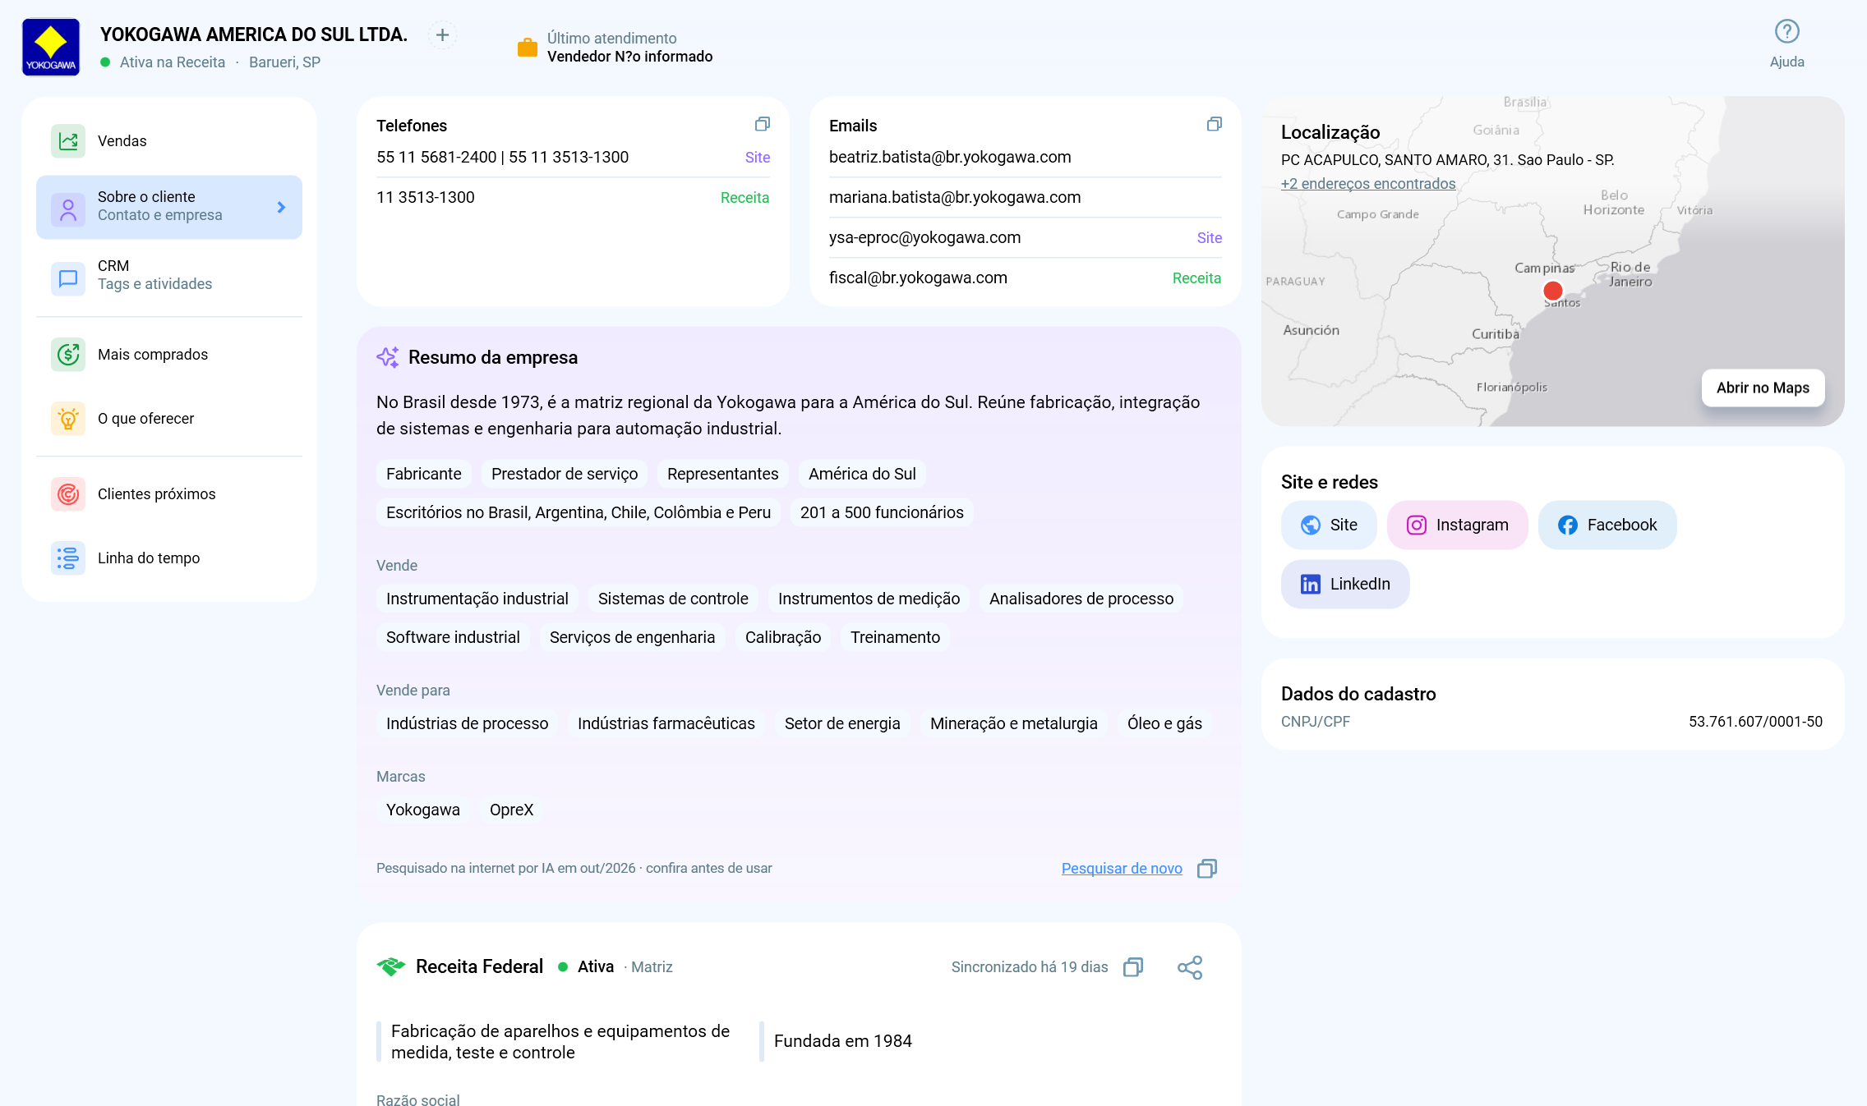Select the CNPJ 53.761.607/0001-50 value
The image size is (1867, 1106).
coord(1755,722)
